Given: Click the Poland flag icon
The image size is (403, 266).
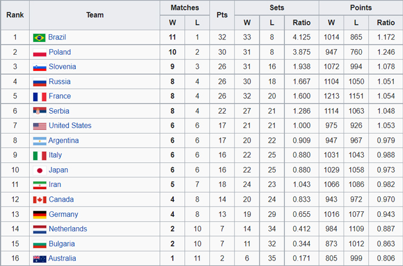Looking at the screenshot, I should pyautogui.click(x=39, y=52).
